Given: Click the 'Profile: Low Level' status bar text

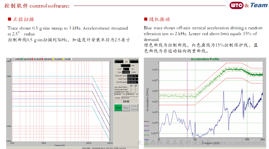Looking at the screenshot, I should [x=120, y=148].
